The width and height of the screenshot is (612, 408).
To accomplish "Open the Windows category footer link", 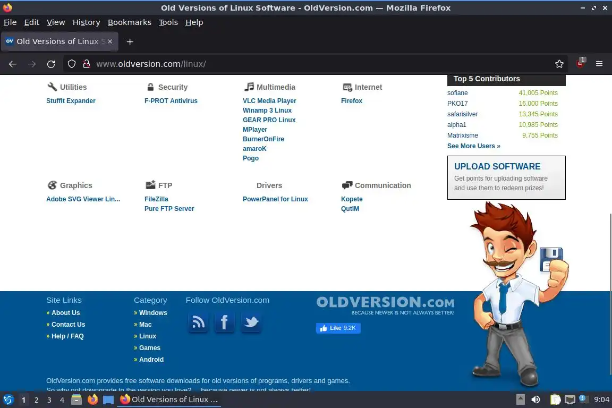I will click(153, 313).
